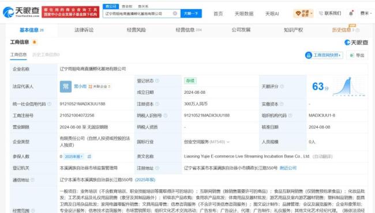Click the info icon beside 实缴资本
375x213 pixels.
(x=282, y=104)
